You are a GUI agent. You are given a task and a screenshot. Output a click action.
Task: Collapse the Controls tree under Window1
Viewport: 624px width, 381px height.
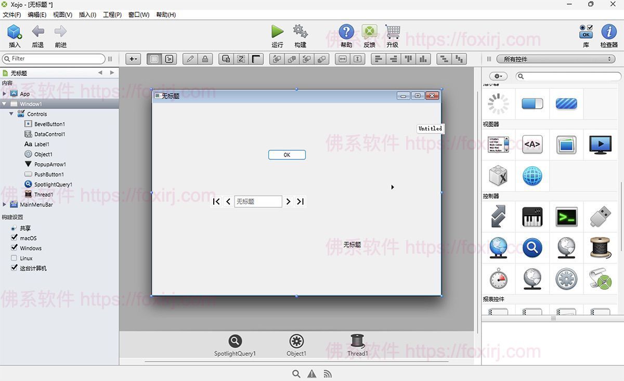11,114
